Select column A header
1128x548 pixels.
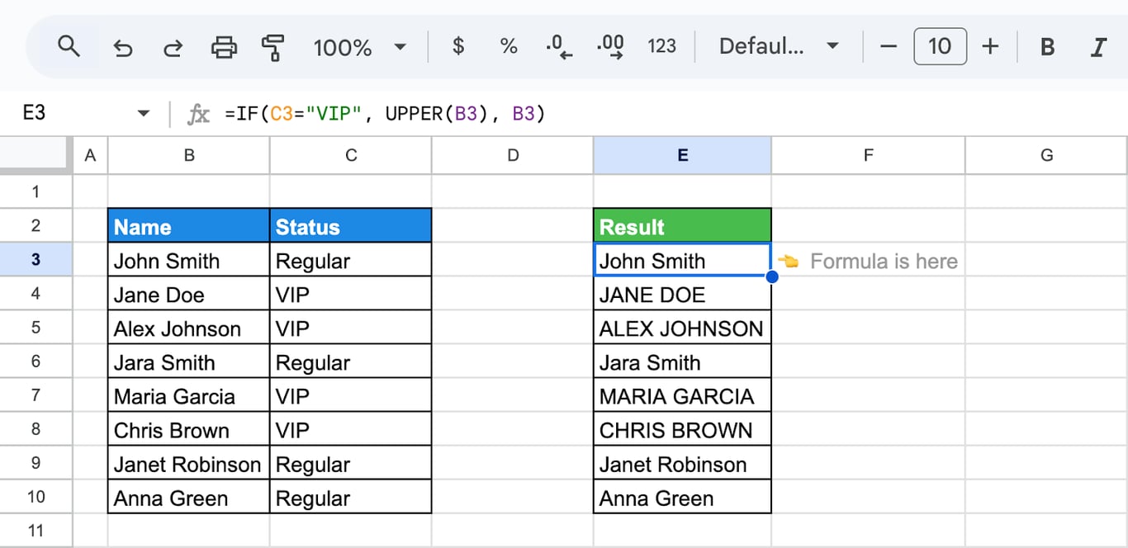[x=90, y=155]
